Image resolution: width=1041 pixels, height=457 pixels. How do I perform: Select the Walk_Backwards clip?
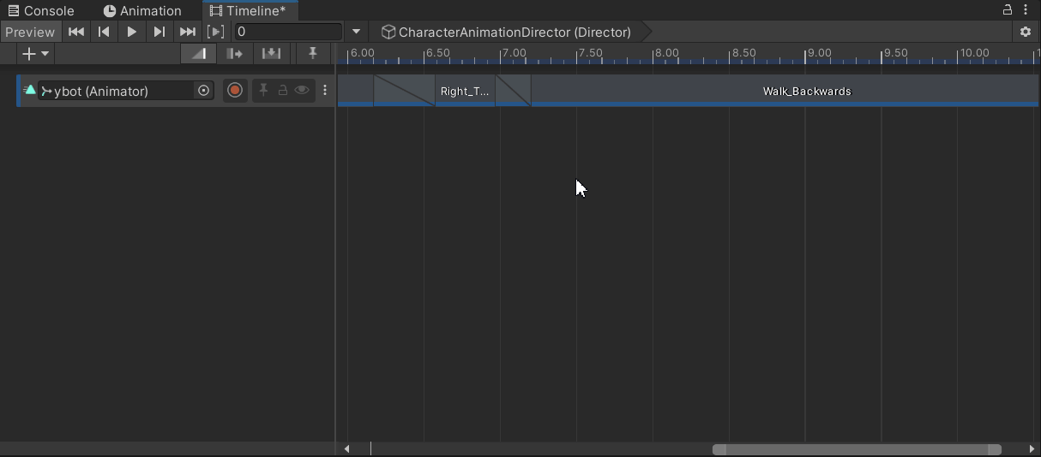785,91
